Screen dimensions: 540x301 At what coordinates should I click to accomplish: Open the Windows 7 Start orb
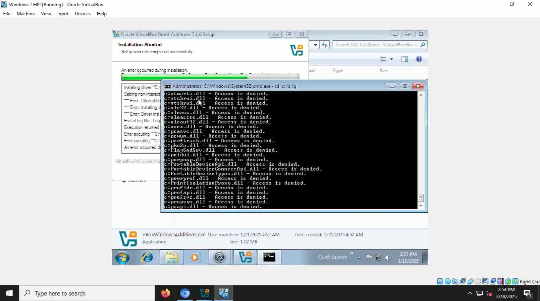point(122,257)
